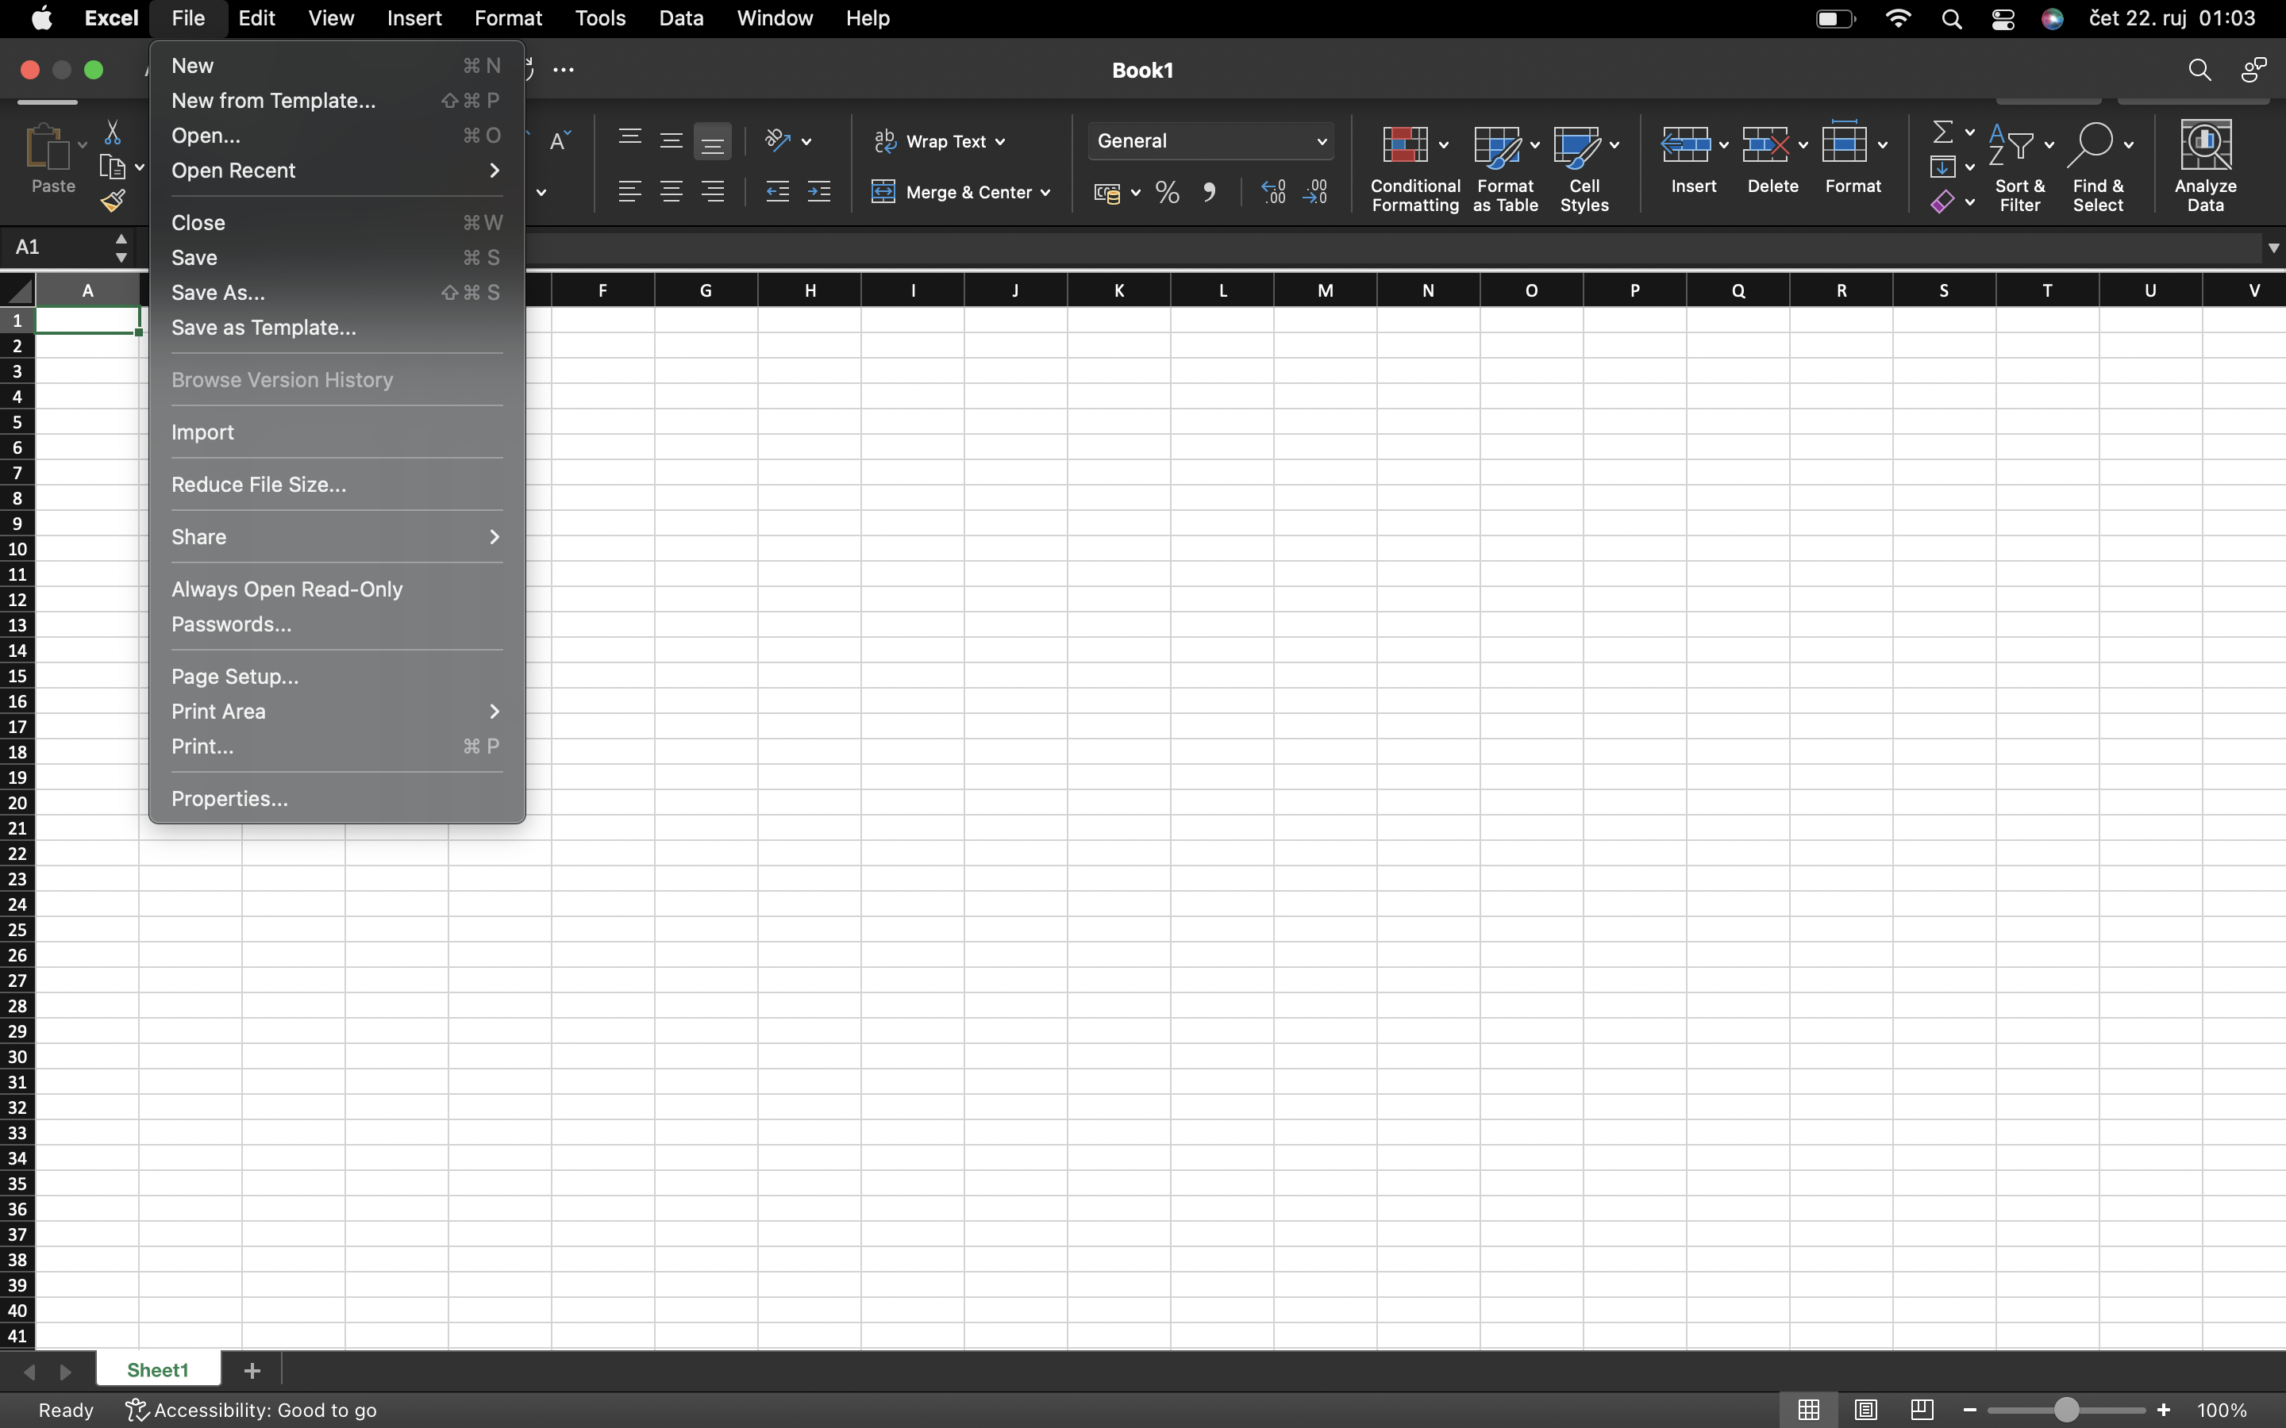Click the Format cells icon
The image size is (2286, 1428).
click(1845, 142)
